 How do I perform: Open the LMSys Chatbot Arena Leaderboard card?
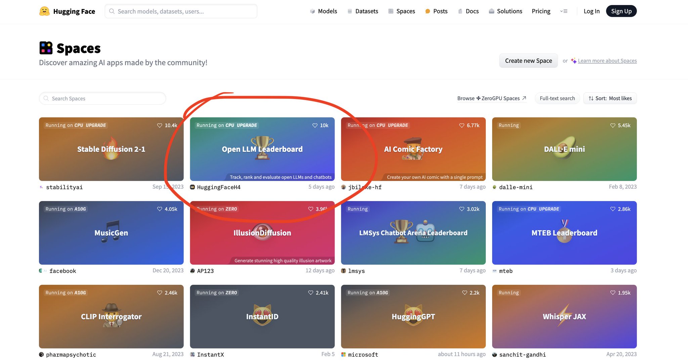click(x=413, y=233)
